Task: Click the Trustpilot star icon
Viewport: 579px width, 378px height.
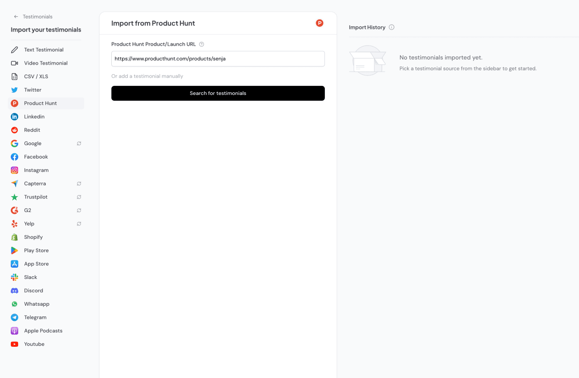Action: [14, 197]
